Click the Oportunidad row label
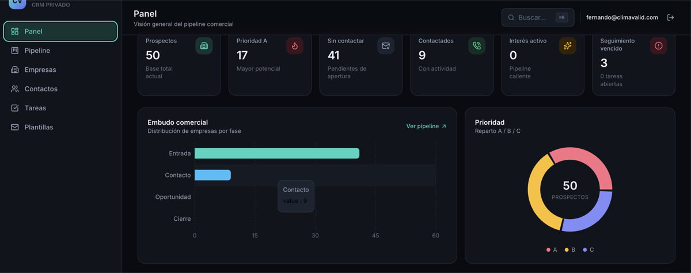 point(173,197)
